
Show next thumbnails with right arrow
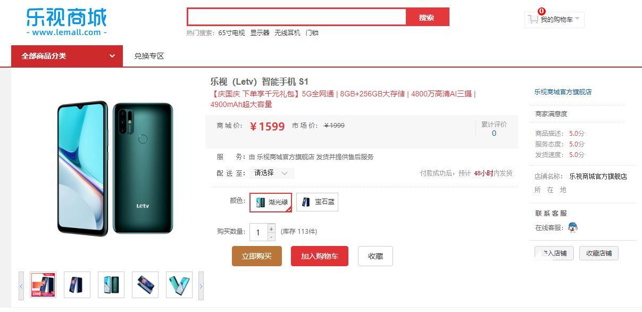[x=201, y=286]
